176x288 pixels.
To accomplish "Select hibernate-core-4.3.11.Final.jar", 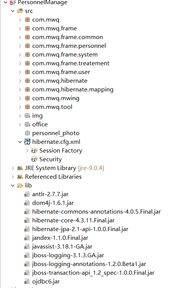I will (73, 220).
